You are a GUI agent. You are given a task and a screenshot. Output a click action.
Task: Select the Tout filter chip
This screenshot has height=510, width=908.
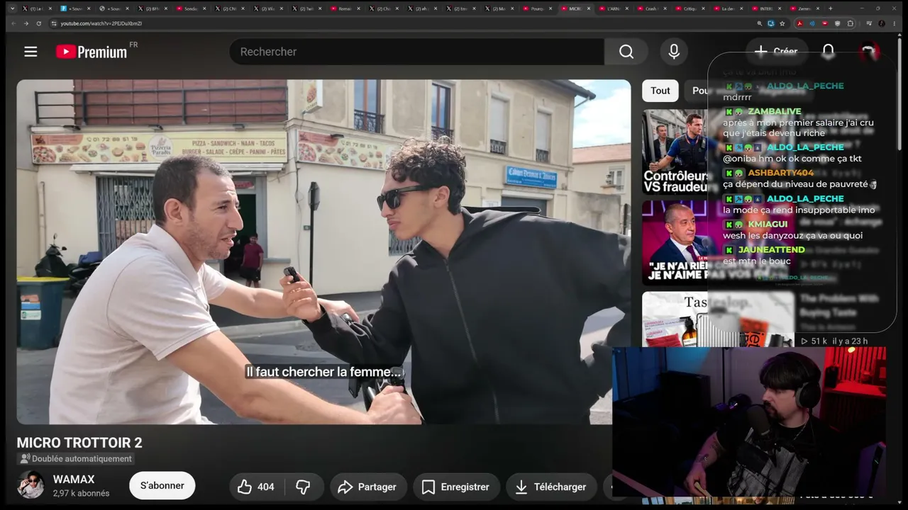(x=660, y=91)
